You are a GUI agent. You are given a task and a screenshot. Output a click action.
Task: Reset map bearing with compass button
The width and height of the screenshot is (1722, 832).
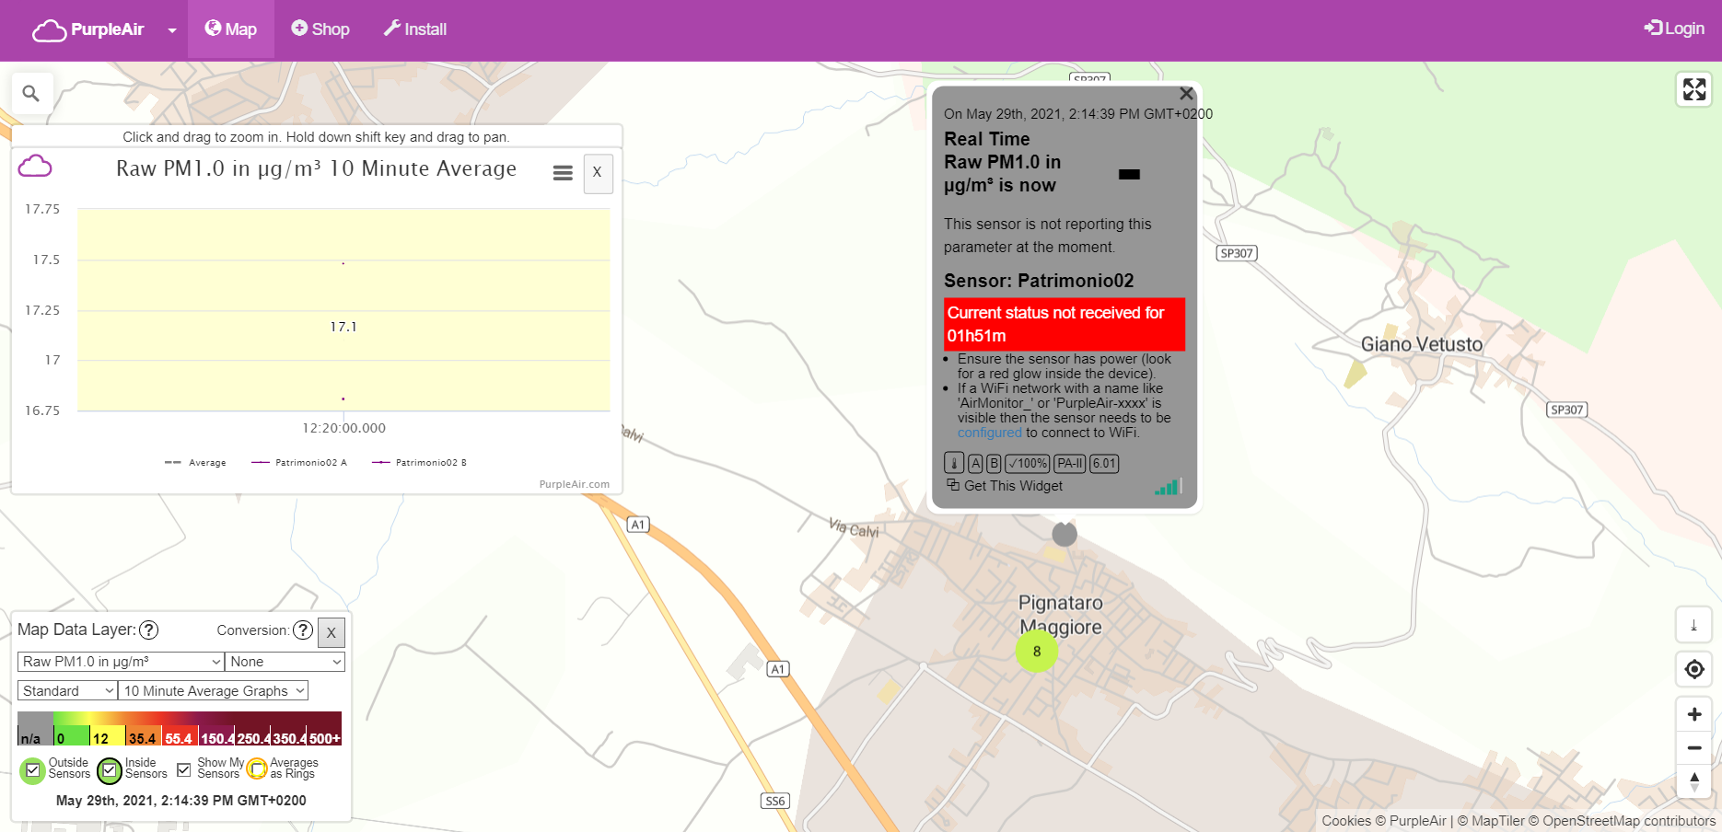(1693, 781)
